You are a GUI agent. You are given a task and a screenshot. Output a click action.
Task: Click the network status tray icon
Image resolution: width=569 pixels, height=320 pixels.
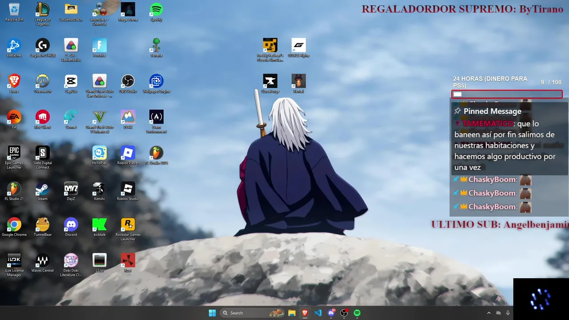(x=498, y=313)
